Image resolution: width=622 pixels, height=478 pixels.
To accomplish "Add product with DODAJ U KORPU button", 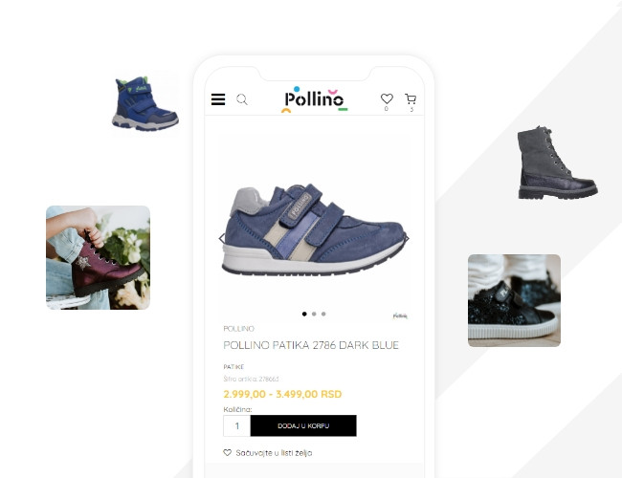I will pos(303,425).
